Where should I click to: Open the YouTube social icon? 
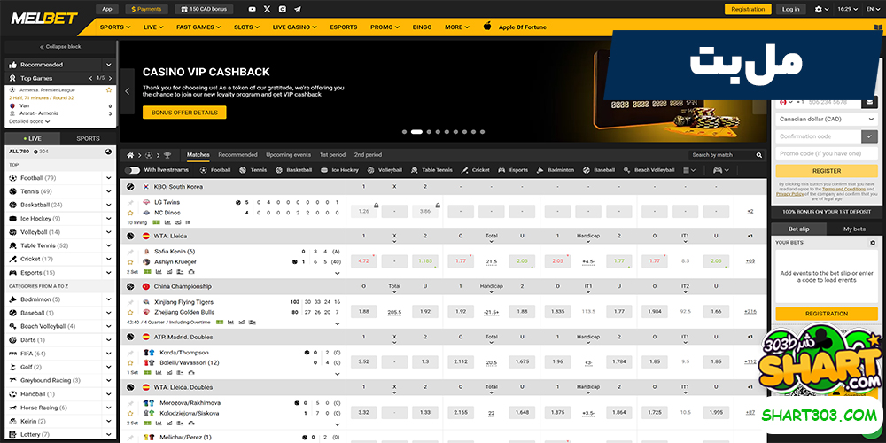click(x=252, y=9)
